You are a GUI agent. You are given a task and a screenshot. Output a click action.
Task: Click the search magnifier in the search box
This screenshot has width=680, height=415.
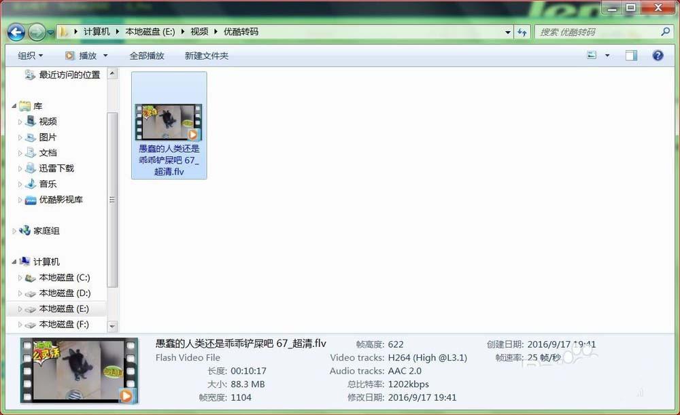pyautogui.click(x=663, y=31)
